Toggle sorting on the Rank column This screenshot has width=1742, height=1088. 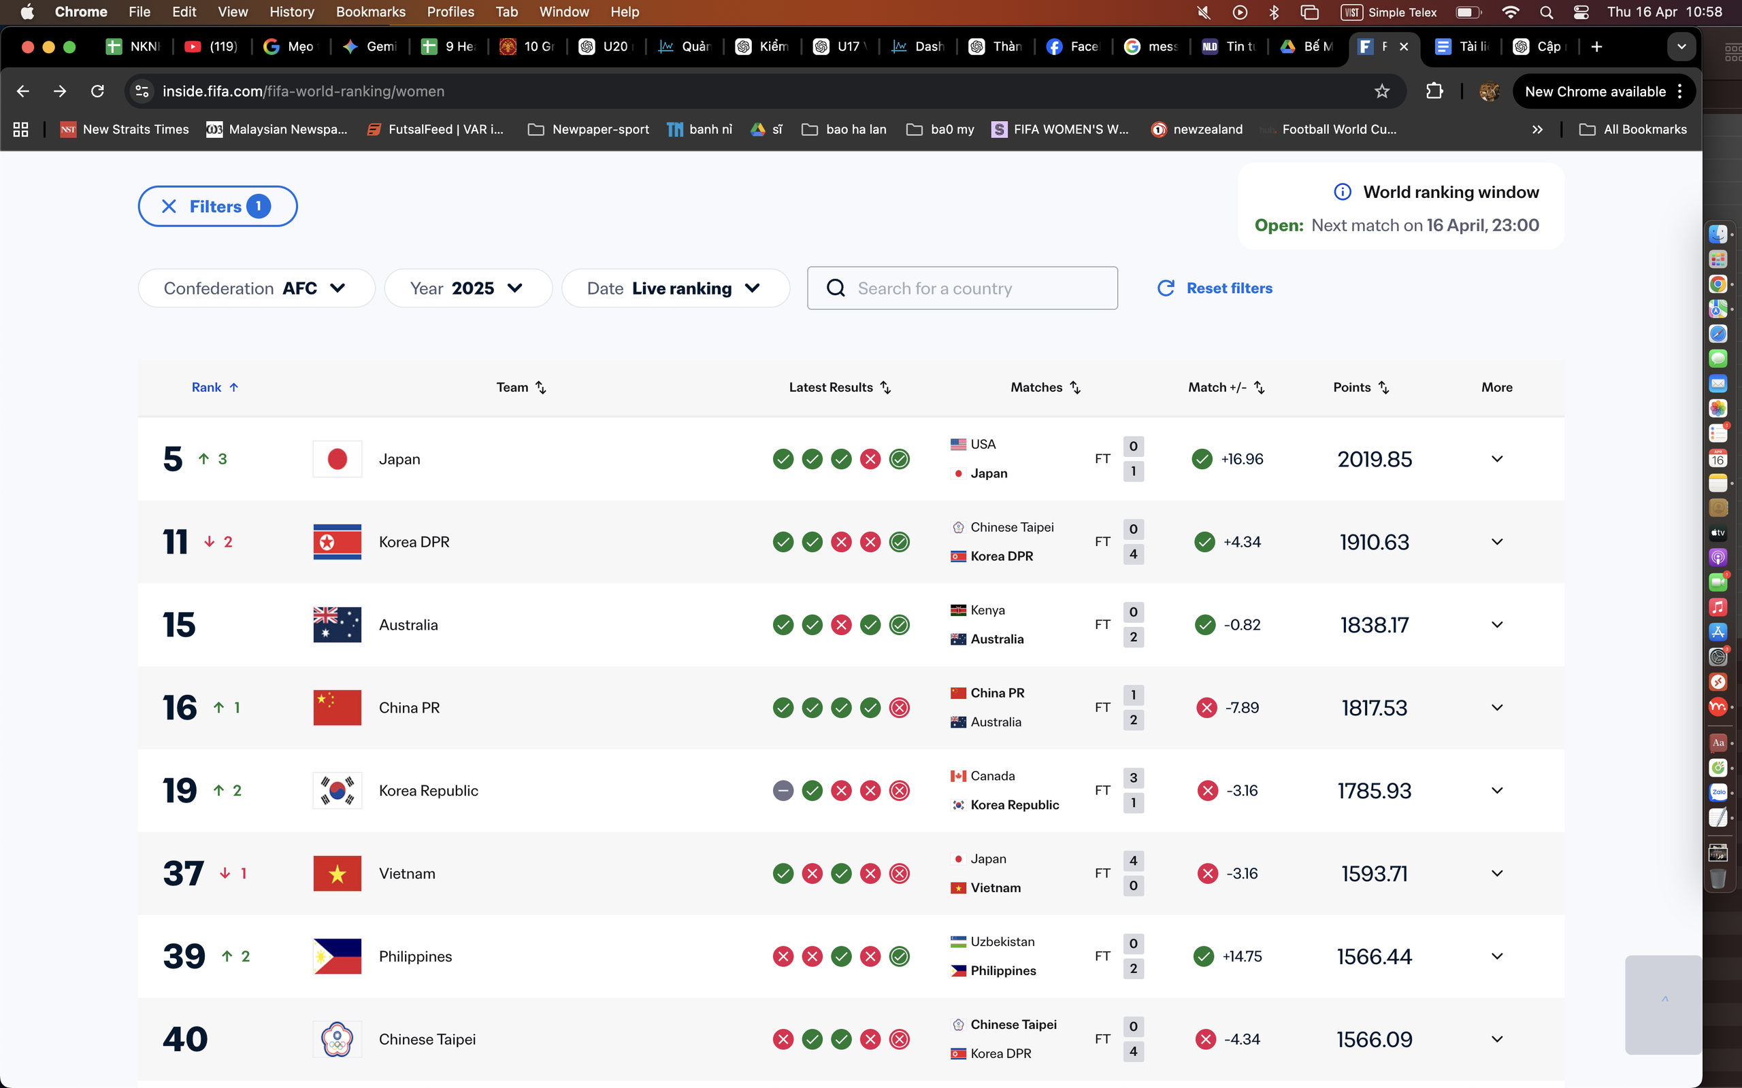[235, 387]
